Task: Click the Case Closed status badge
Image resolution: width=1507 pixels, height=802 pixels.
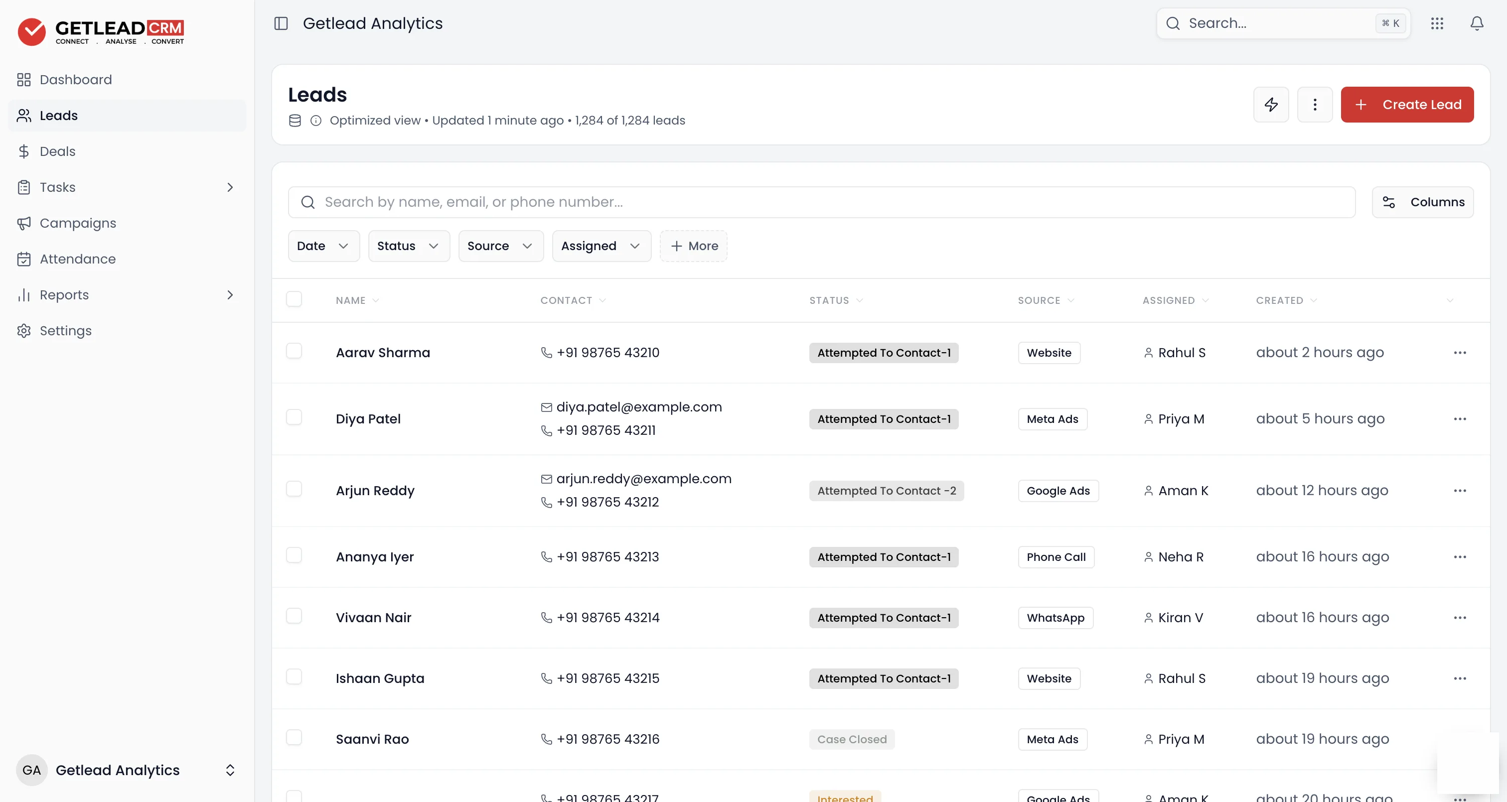Action: 852,739
